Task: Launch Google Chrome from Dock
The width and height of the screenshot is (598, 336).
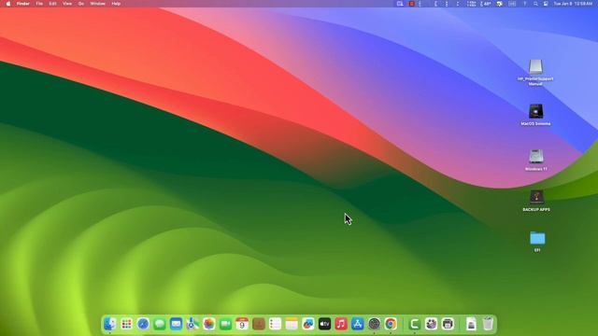Action: click(391, 324)
